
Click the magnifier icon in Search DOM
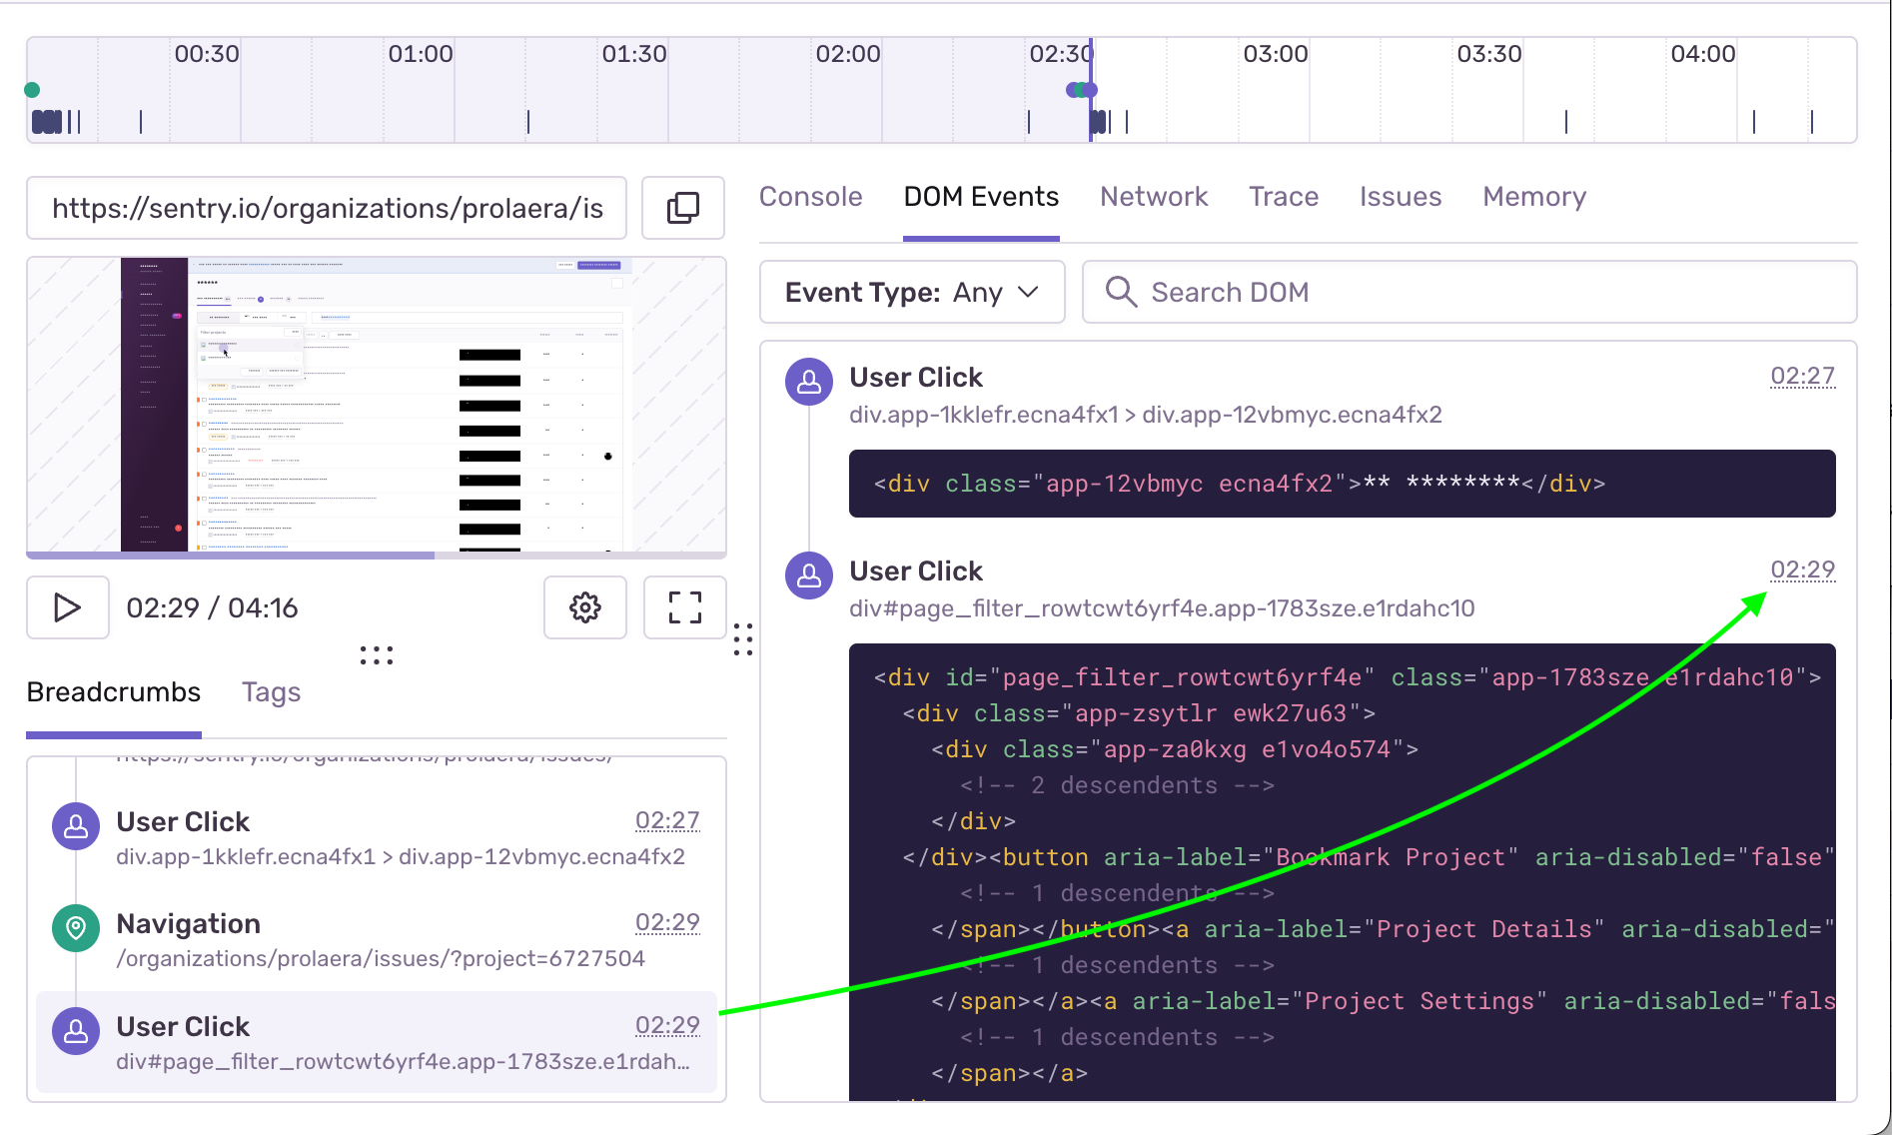coord(1121,292)
